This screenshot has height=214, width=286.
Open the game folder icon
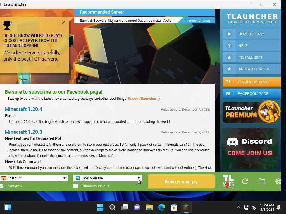(x=262, y=181)
